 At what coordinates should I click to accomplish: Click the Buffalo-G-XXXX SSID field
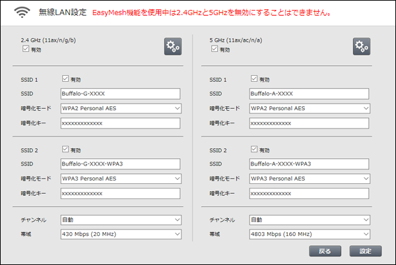(x=121, y=94)
